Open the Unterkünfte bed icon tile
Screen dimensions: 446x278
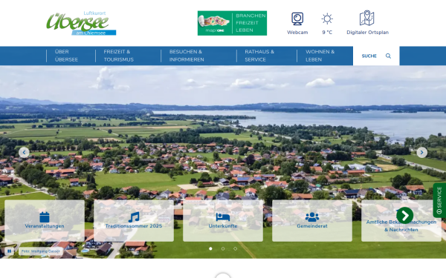pyautogui.click(x=223, y=221)
